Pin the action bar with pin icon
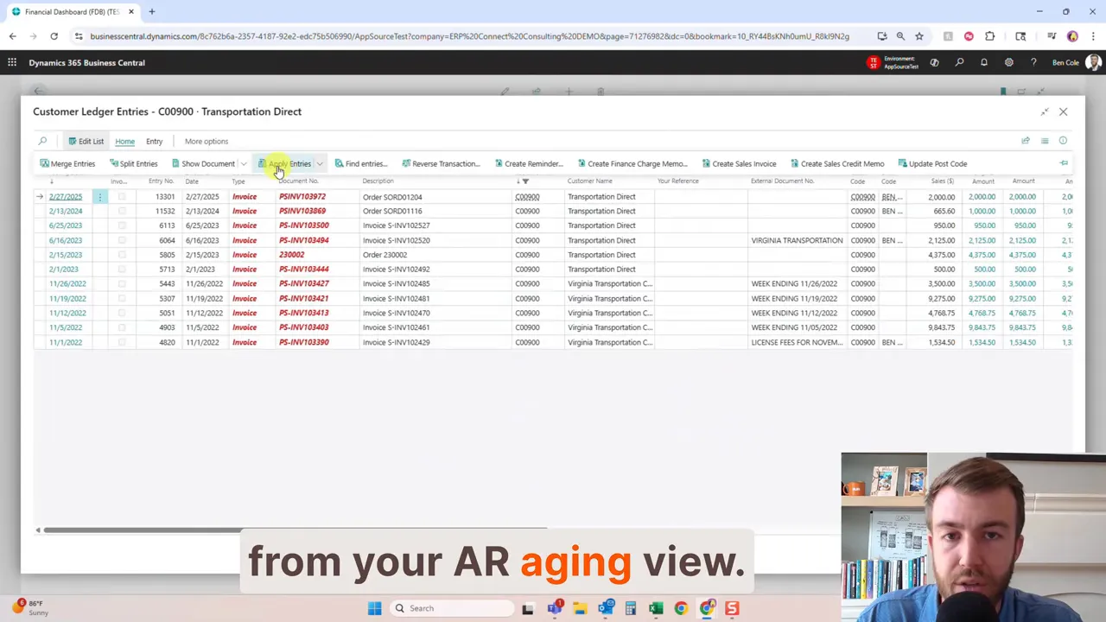 tap(1064, 163)
